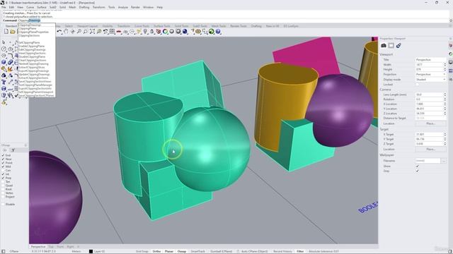Select the box solid tool in sidebar

point(4,62)
